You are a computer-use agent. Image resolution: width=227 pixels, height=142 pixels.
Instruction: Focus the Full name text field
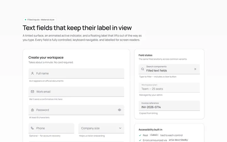[76, 73]
